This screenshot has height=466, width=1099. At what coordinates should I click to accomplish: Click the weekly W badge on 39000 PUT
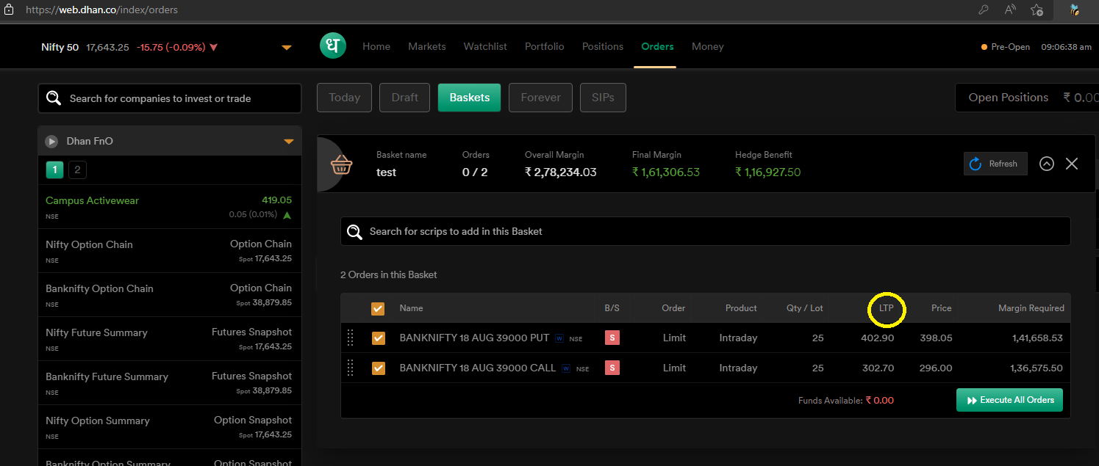[559, 338]
